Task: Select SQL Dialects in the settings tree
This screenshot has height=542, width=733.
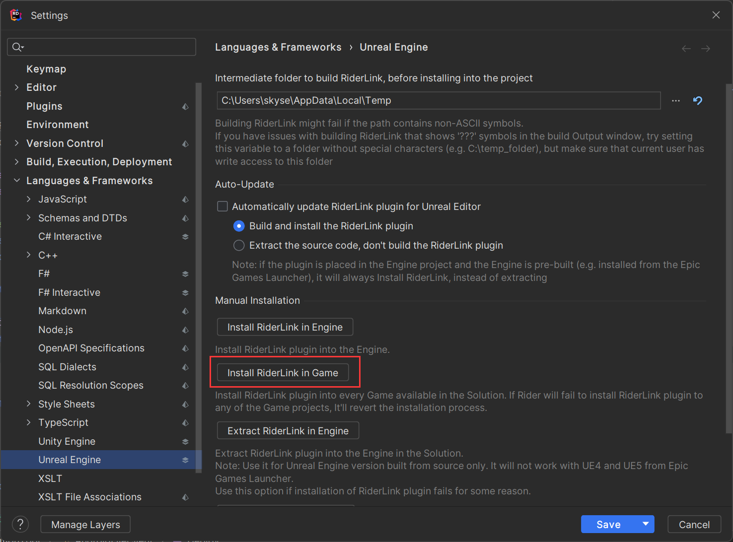Action: (x=68, y=367)
